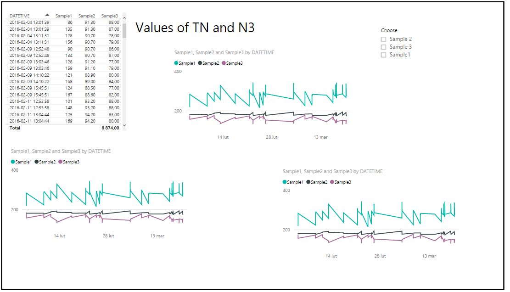The image size is (510, 292).
Task: Click the Sample1 cell showing 159
Action: click(x=69, y=68)
